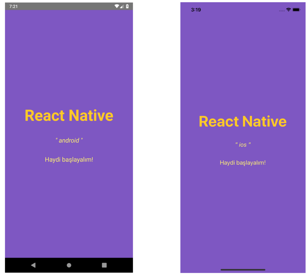Image resolution: width=308 pixels, height=276 pixels.
Task: Tap "Haydi başlayalım!" on the iOS screen
Action: coord(243,163)
